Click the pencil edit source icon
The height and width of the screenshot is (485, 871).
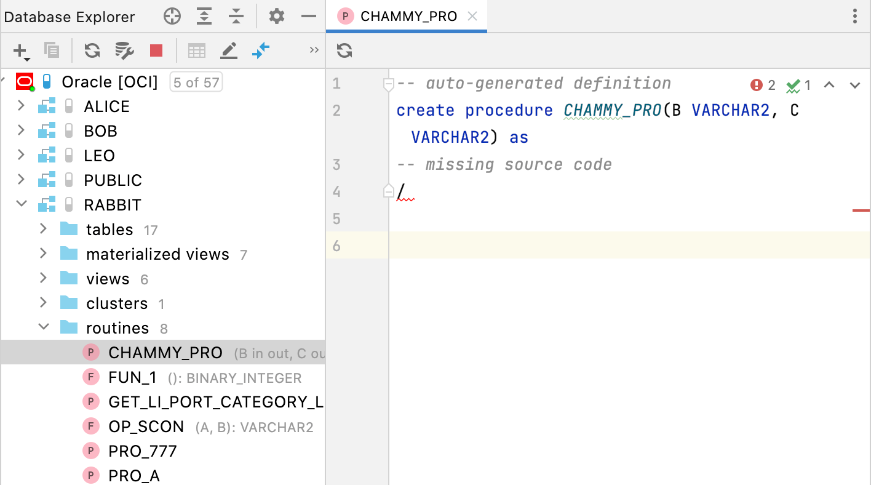[x=229, y=50]
